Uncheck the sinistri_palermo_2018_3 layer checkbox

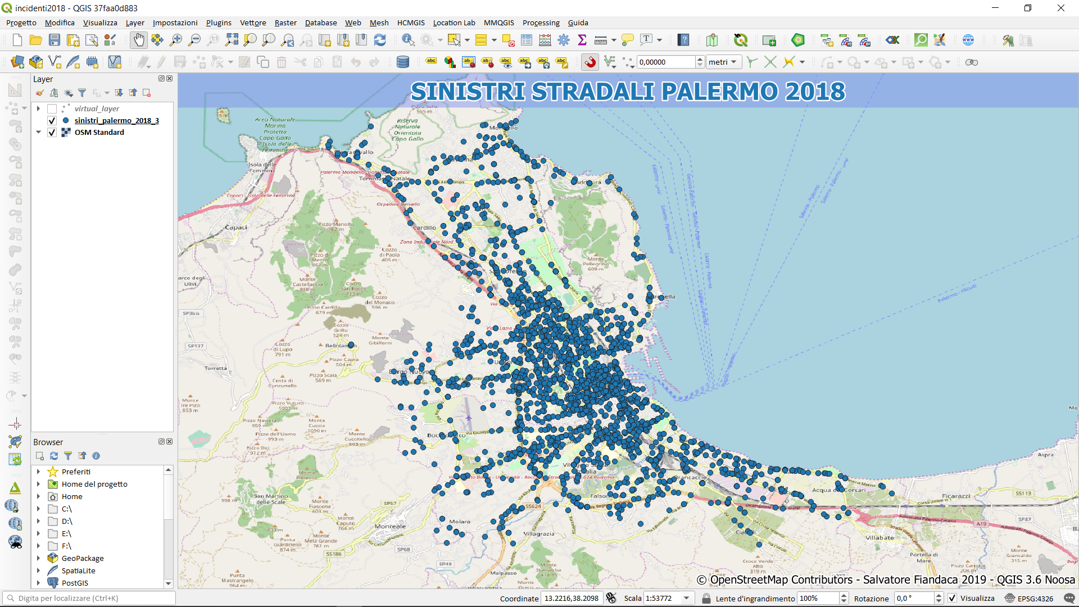[x=52, y=120]
